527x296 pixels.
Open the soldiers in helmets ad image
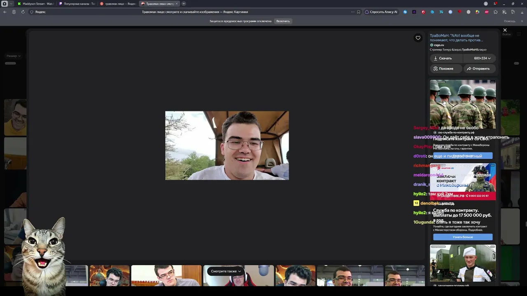click(x=463, y=104)
